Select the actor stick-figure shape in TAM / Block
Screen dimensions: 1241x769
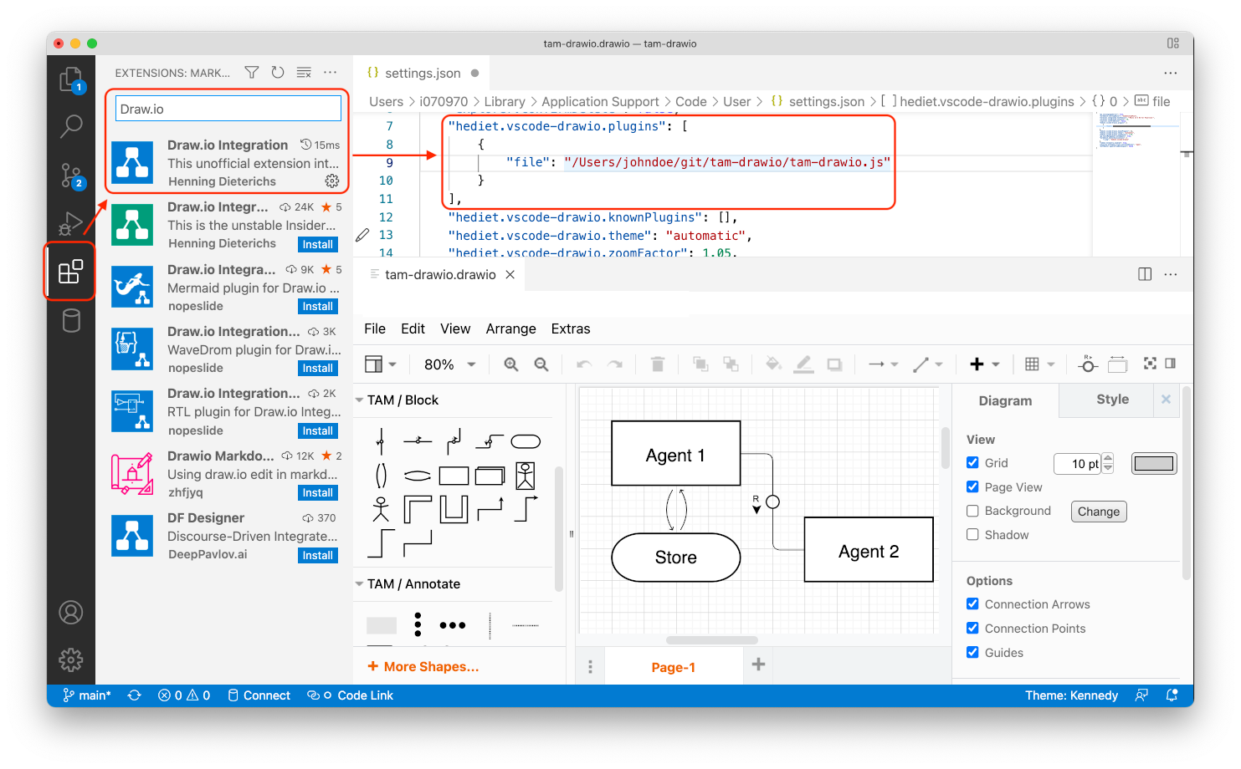pyautogui.click(x=381, y=509)
